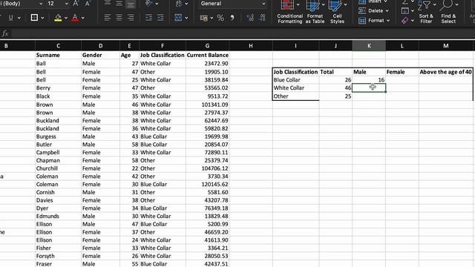The width and height of the screenshot is (475, 267).
Task: Align cell text to the left
Action: pos(107,18)
